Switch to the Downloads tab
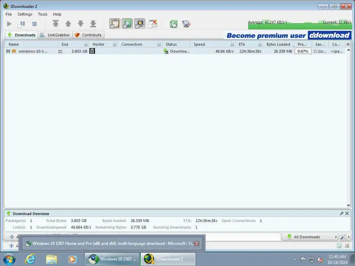 [x=21, y=35]
